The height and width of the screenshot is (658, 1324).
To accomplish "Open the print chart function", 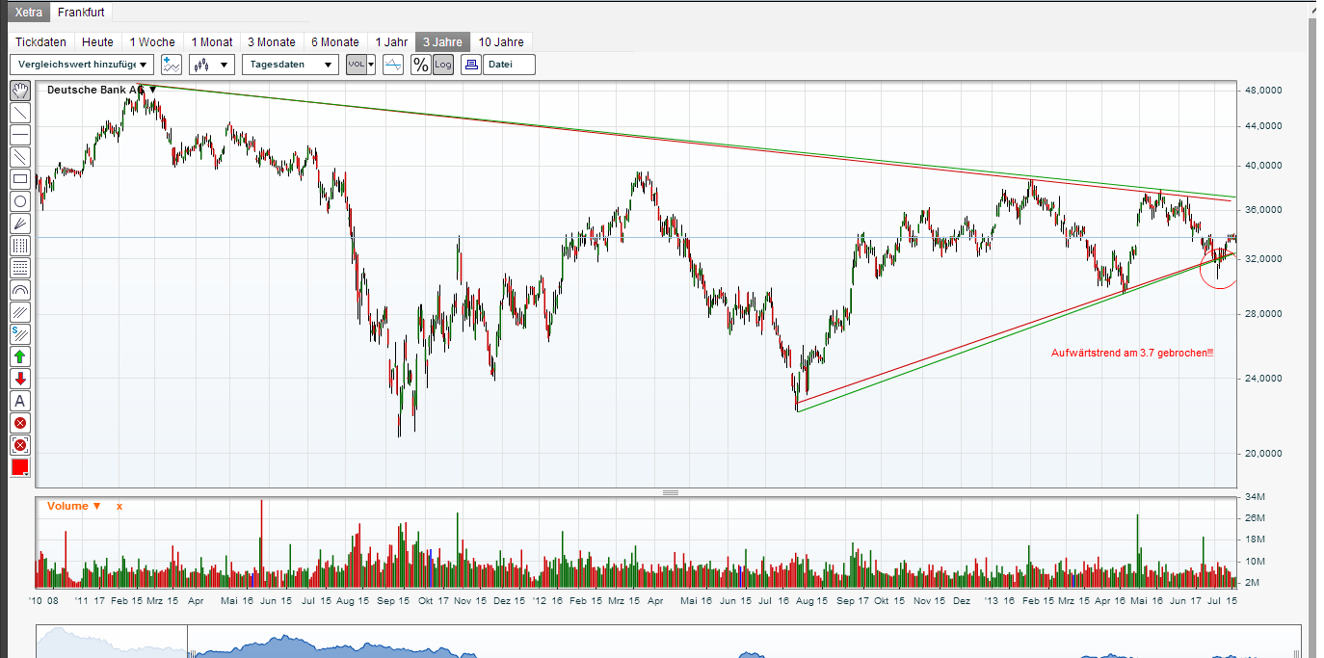I will (x=470, y=65).
